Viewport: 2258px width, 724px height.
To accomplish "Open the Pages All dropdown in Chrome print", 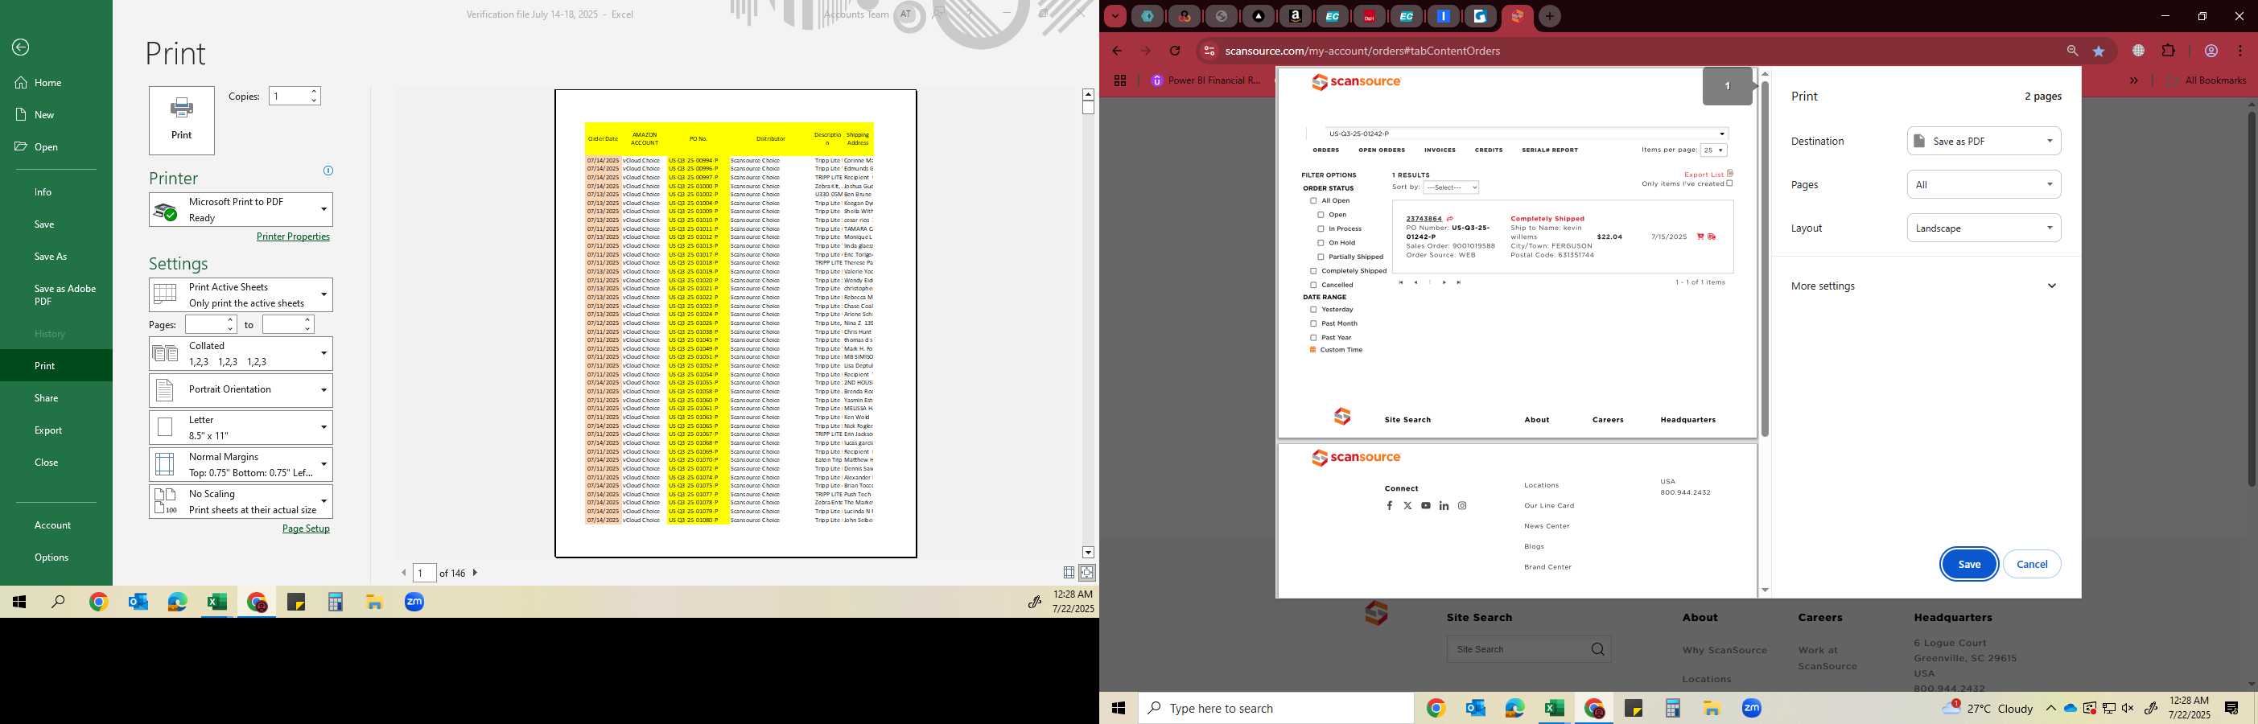I will click(1984, 185).
